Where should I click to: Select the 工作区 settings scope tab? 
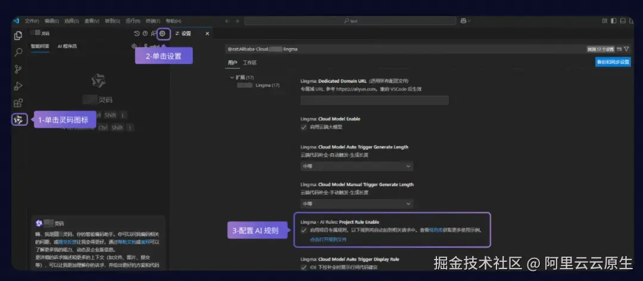(x=249, y=63)
